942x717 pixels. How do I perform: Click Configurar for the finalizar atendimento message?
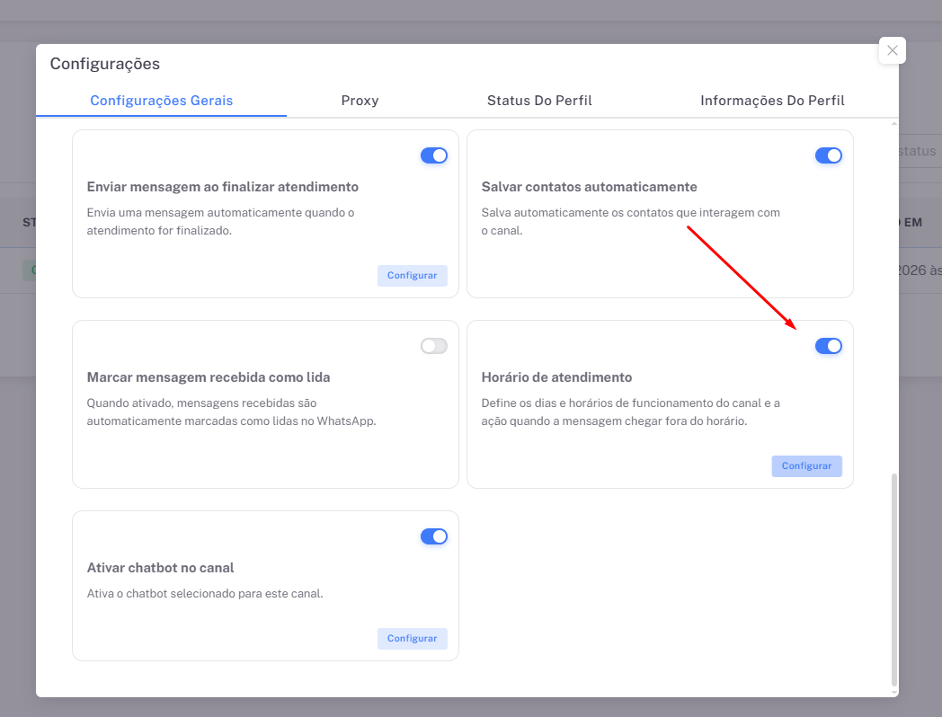click(x=412, y=276)
